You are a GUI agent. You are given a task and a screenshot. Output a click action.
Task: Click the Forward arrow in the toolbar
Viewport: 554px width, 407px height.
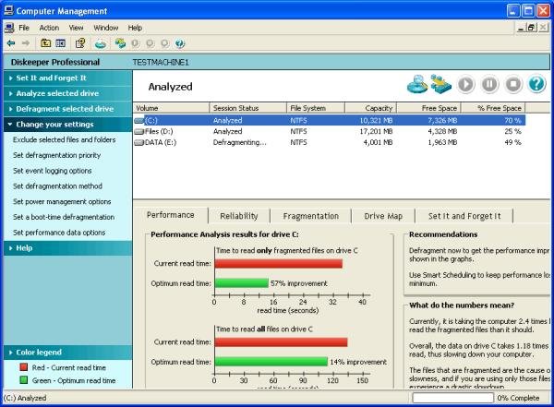(26, 43)
